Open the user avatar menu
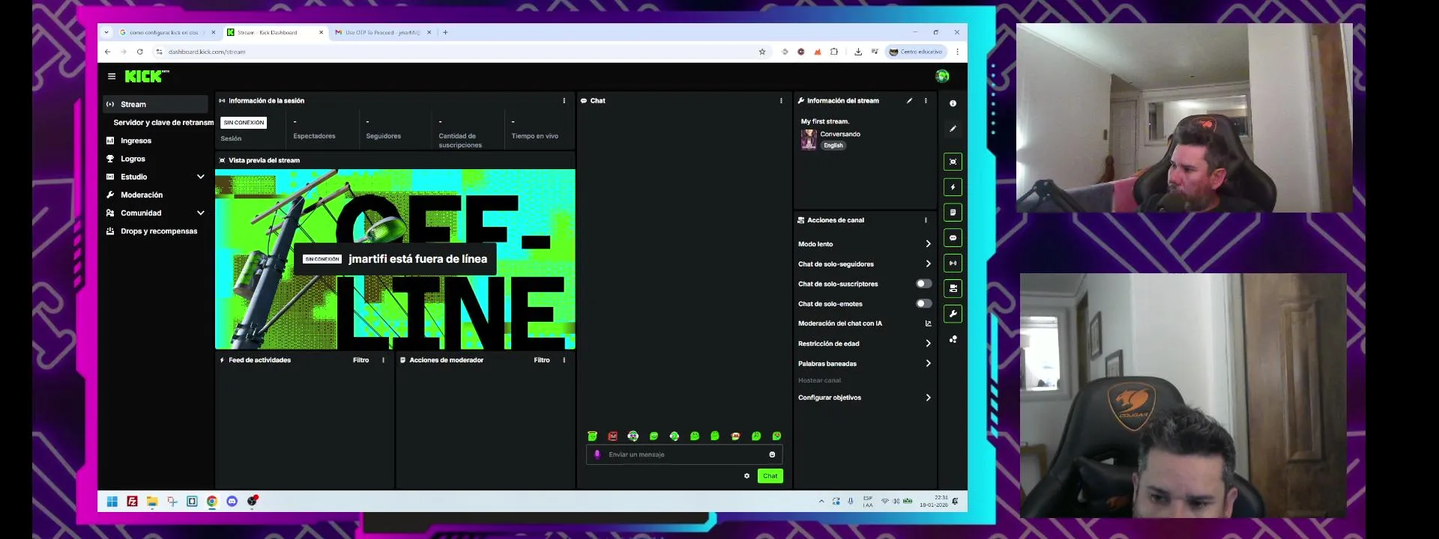This screenshot has height=539, width=1439. 942,76
